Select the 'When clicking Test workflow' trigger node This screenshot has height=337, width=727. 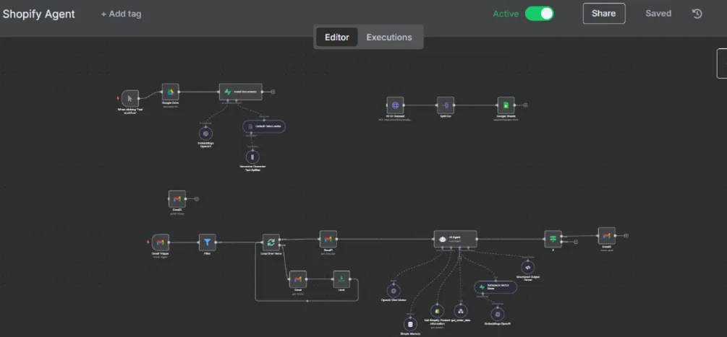pyautogui.click(x=130, y=98)
